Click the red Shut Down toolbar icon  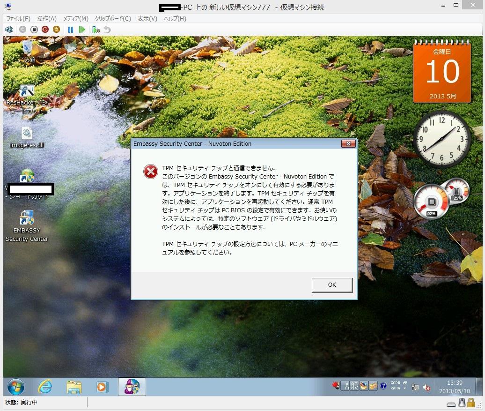(x=45, y=30)
